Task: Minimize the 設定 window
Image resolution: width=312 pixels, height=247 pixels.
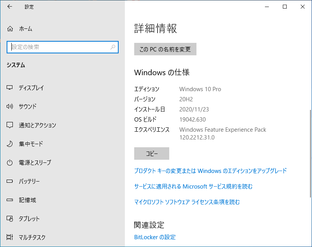Action: [267, 7]
